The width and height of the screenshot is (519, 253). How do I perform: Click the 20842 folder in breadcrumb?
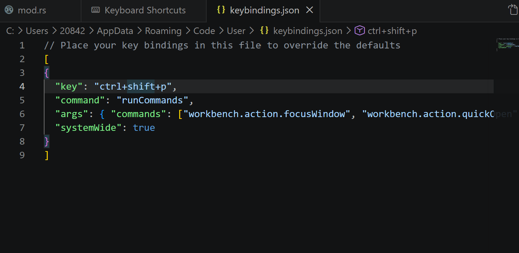point(72,31)
